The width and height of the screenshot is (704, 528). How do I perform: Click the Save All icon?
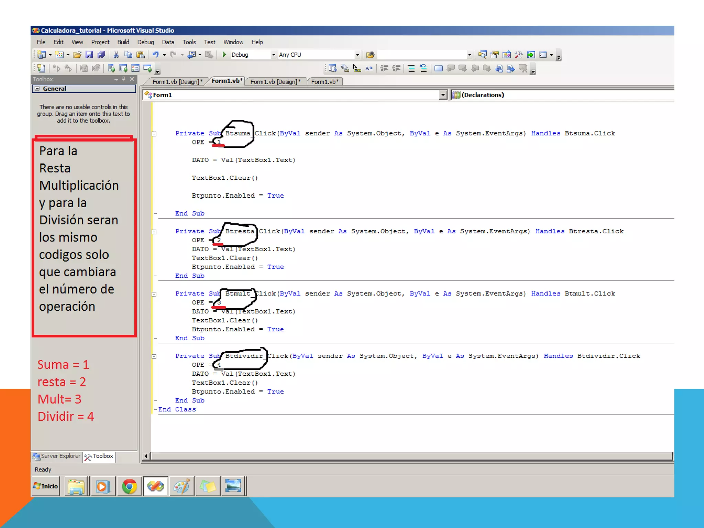pyautogui.click(x=101, y=55)
